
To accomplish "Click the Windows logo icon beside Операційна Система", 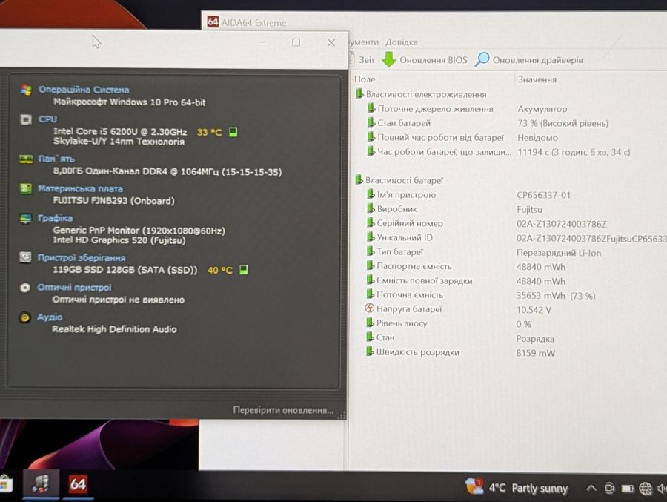I will 27,90.
